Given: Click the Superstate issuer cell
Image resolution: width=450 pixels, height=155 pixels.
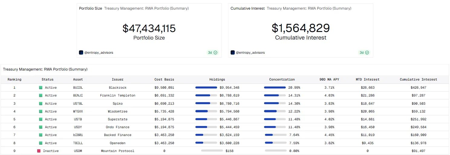Looking at the screenshot, I should click(x=118, y=119).
